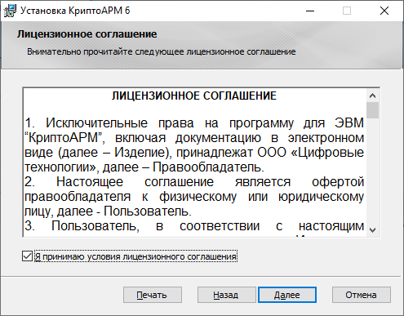The height and width of the screenshot is (316, 404).
Task: Cancel installation with Отмена button
Action: click(x=362, y=295)
